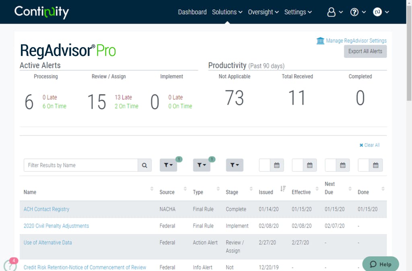Open the Next Due date calendar picker
The height and width of the screenshot is (271, 412).
[343, 165]
